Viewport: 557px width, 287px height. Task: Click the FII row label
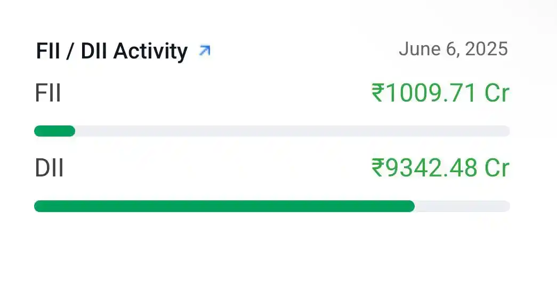48,94
